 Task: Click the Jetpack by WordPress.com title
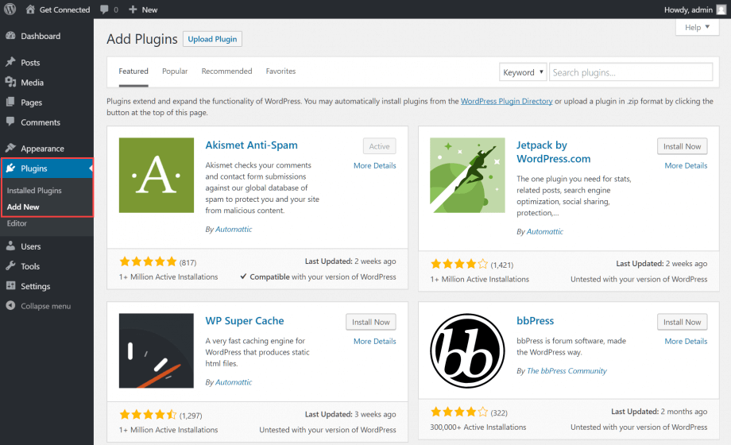(x=553, y=152)
